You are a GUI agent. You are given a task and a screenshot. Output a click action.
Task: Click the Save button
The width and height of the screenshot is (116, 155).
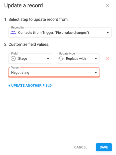pyautogui.click(x=104, y=147)
